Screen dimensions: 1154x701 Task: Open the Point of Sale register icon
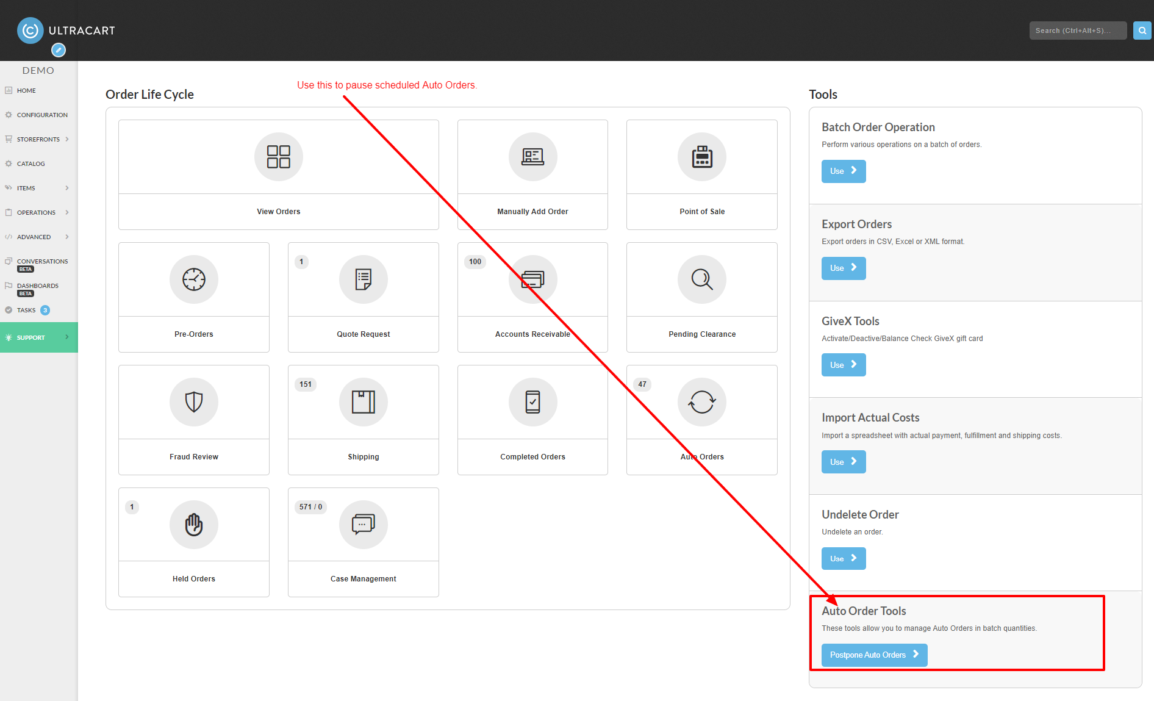(x=702, y=157)
